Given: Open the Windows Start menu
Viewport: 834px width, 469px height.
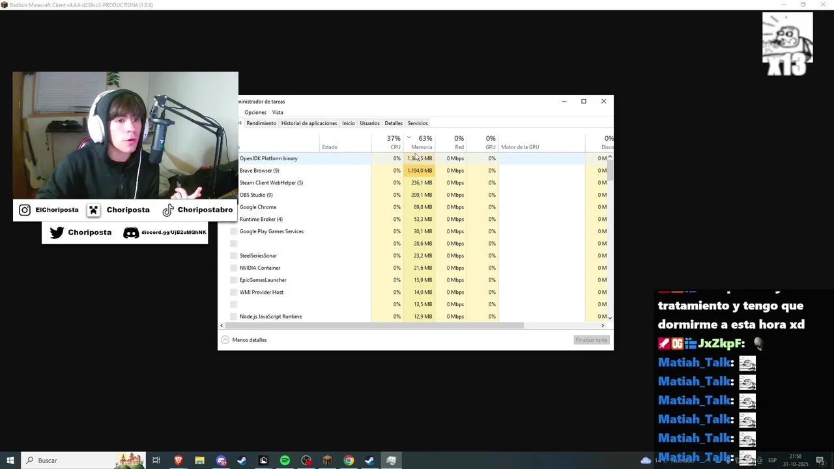Looking at the screenshot, I should pos(10,461).
